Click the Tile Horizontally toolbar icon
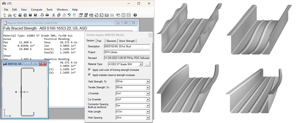The height and width of the screenshot is (123, 297). coord(128,15)
